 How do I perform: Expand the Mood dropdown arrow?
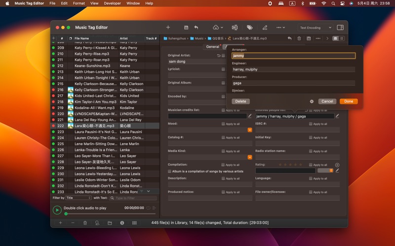pos(250,130)
